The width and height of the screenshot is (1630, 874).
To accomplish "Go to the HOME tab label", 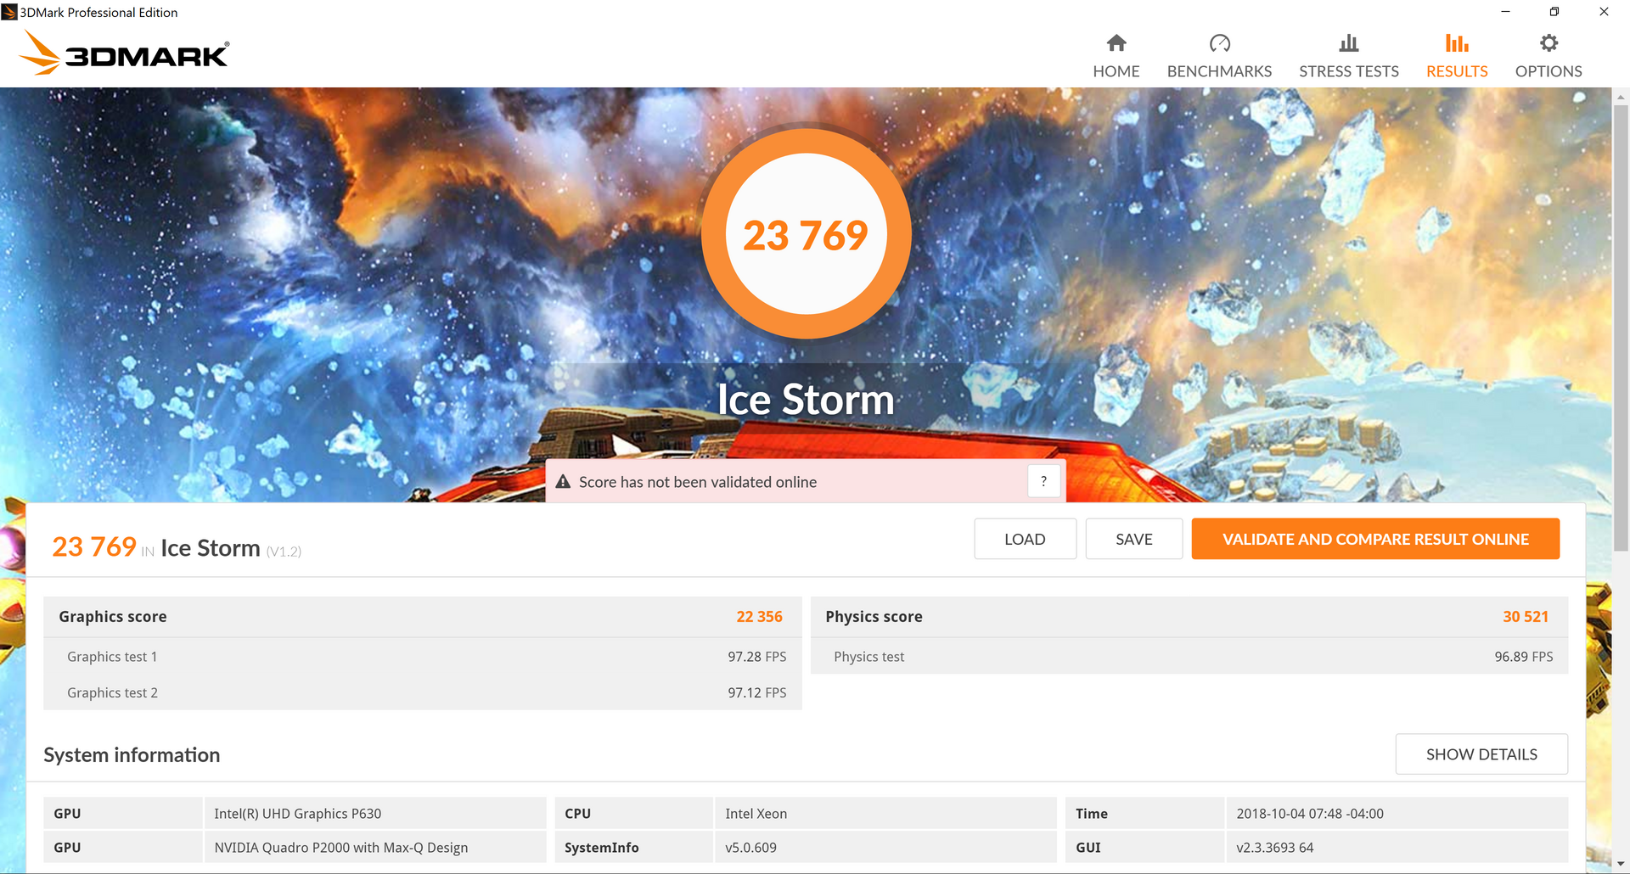I will pyautogui.click(x=1116, y=71).
